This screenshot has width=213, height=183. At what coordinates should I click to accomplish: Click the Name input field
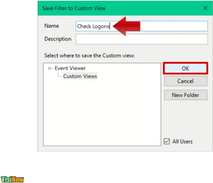(142, 26)
